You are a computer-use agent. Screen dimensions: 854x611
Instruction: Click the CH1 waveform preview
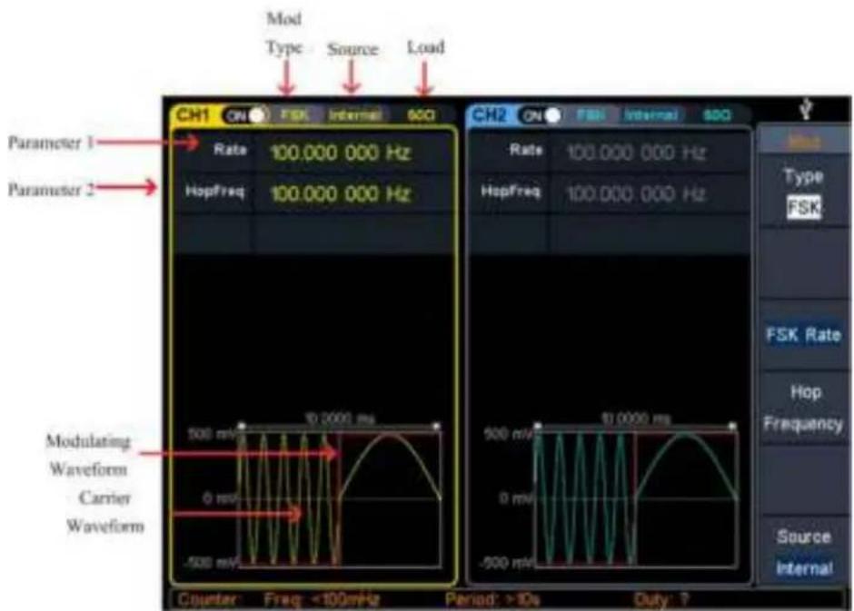pyautogui.click(x=339, y=499)
